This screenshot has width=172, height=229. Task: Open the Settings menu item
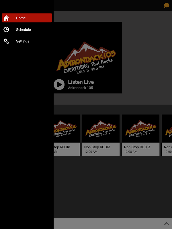click(x=27, y=41)
